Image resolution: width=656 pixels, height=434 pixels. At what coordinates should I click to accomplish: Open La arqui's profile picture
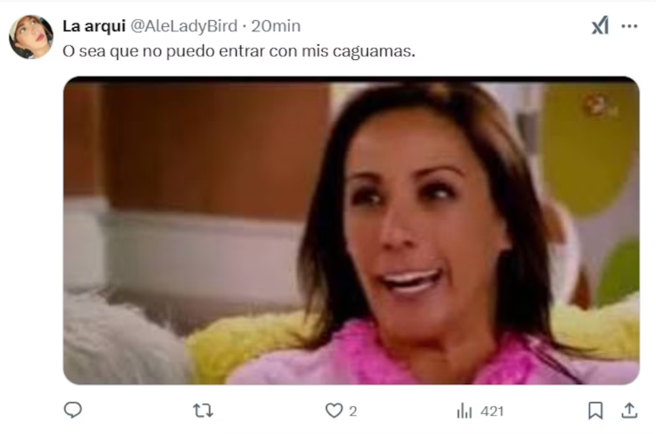point(31,37)
